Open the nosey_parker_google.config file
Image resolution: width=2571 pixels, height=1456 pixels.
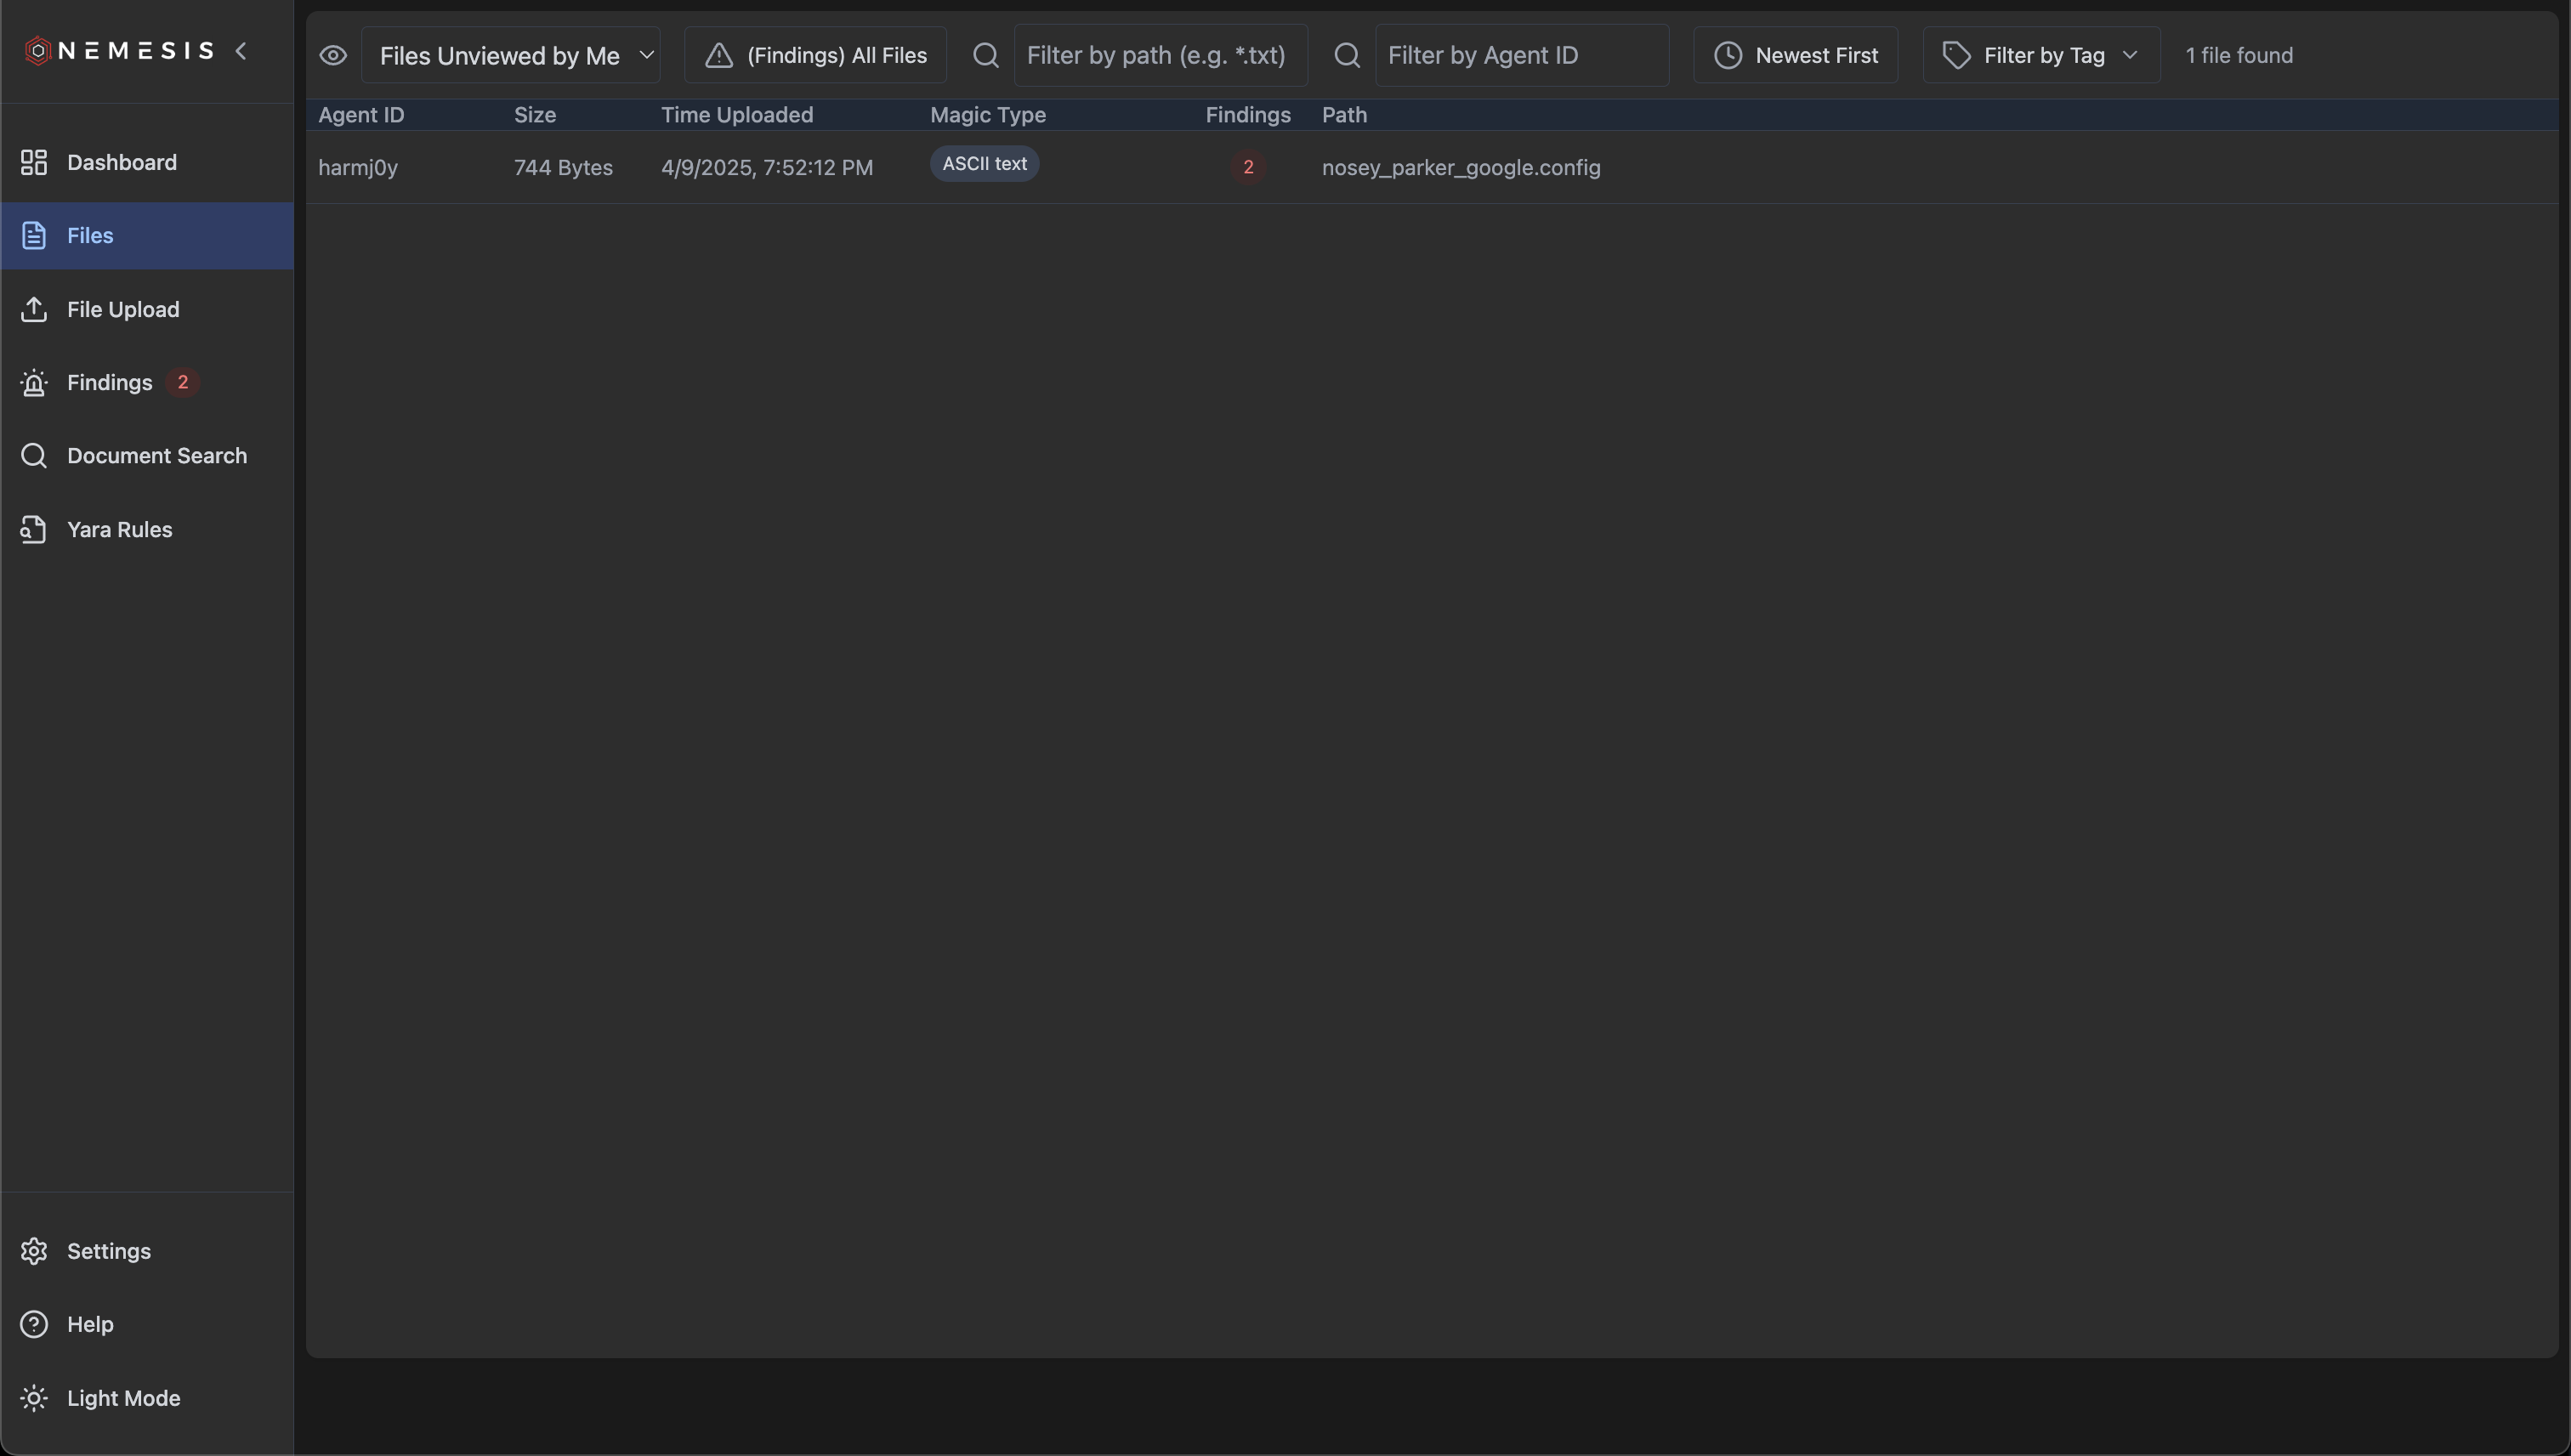pyautogui.click(x=1460, y=168)
